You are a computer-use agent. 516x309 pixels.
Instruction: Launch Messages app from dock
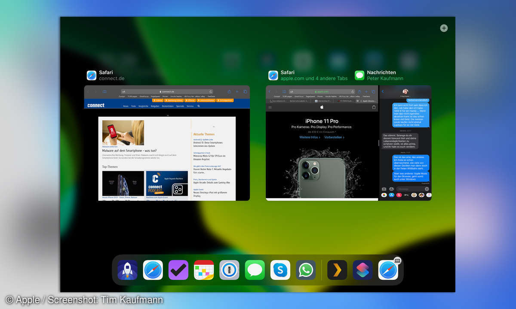255,270
